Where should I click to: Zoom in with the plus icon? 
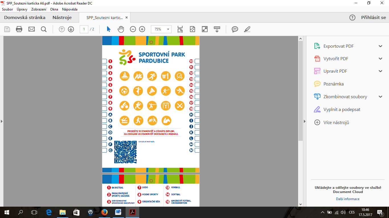point(142,29)
